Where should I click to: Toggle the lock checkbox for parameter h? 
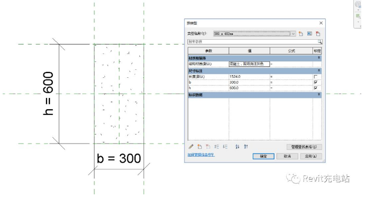click(x=316, y=88)
